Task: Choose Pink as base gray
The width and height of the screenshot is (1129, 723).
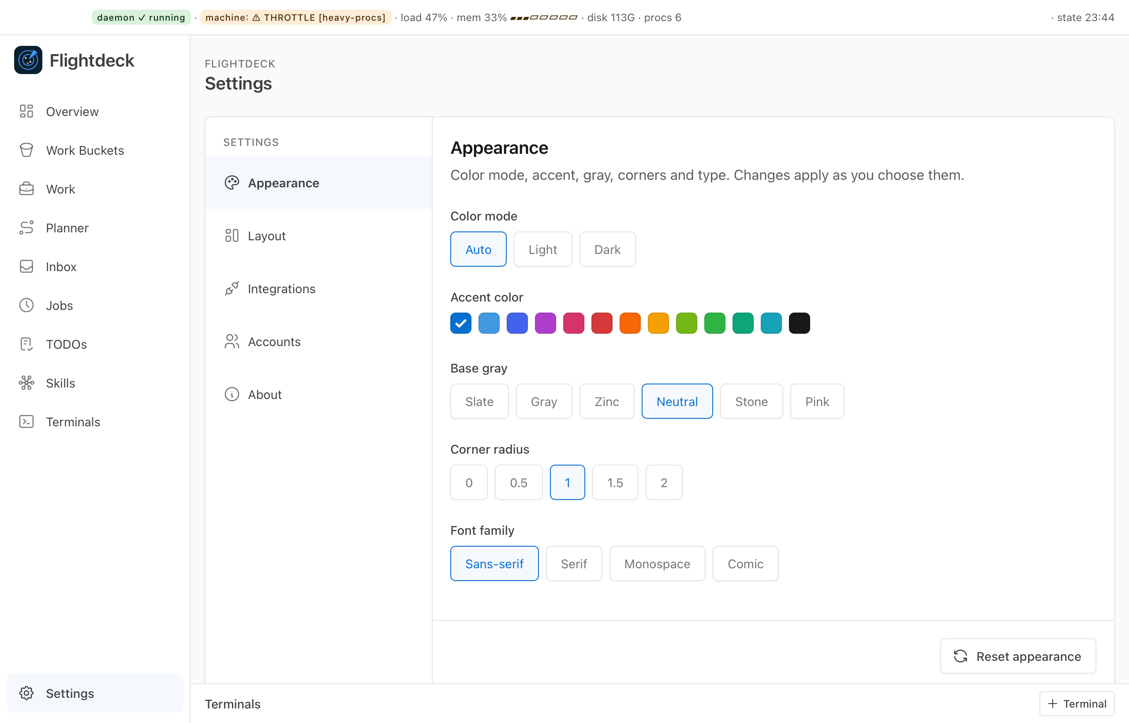Action: coord(817,402)
